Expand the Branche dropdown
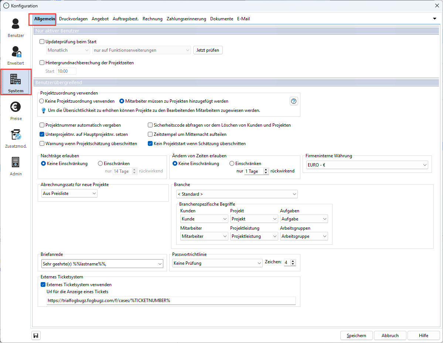Screen dimensions: 443x343 [x=237, y=194]
